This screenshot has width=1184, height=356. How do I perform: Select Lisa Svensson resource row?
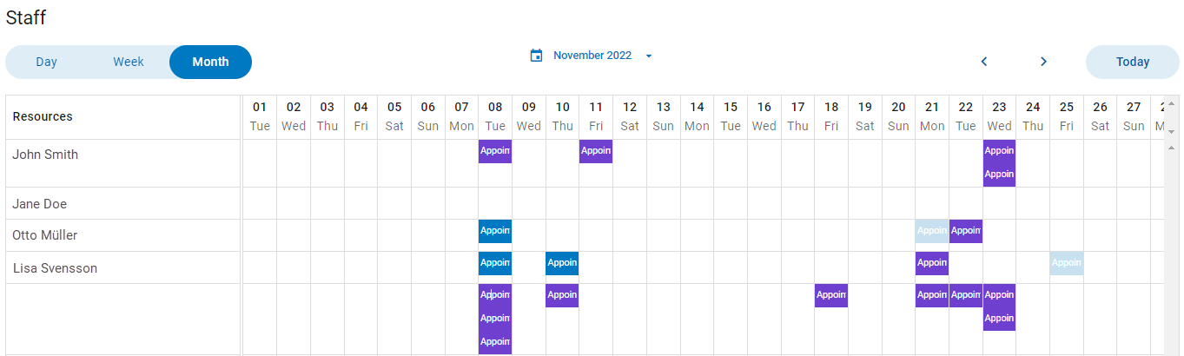55,268
